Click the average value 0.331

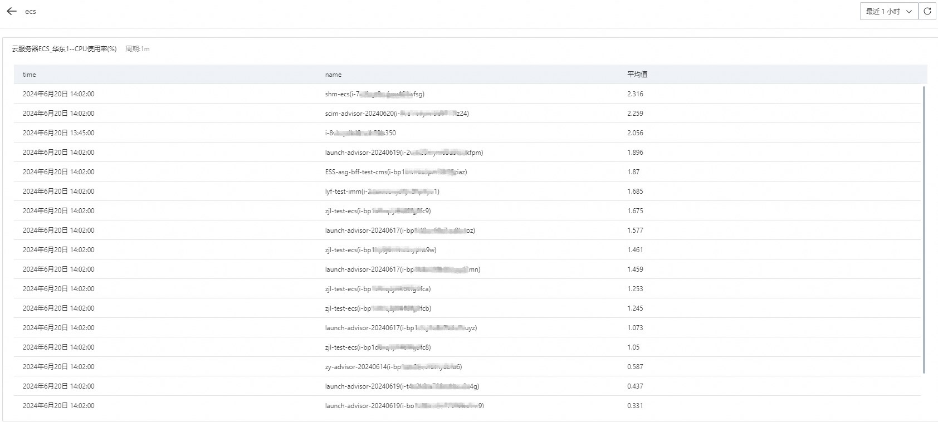635,406
